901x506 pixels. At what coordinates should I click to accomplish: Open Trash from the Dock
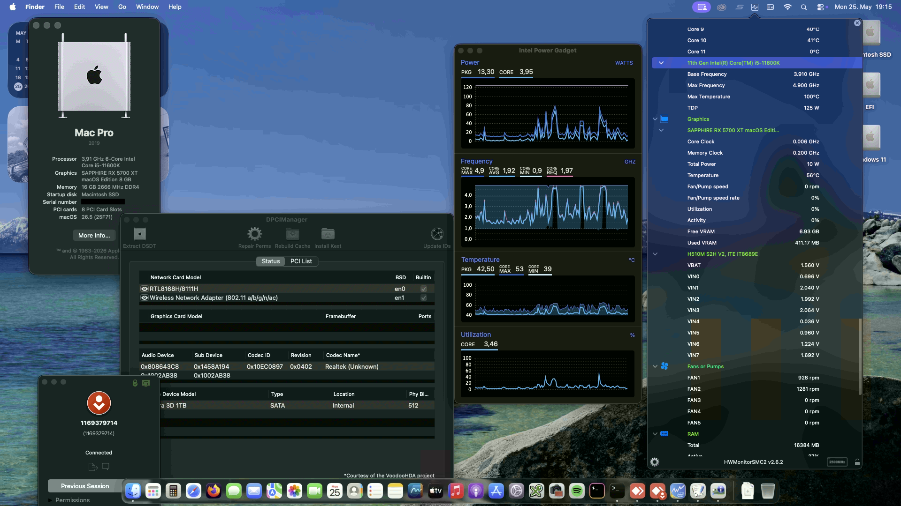pos(767,491)
